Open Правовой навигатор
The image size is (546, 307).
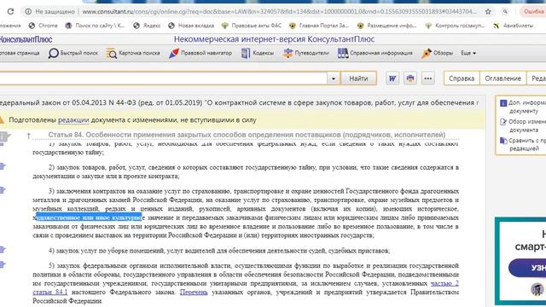point(200,53)
